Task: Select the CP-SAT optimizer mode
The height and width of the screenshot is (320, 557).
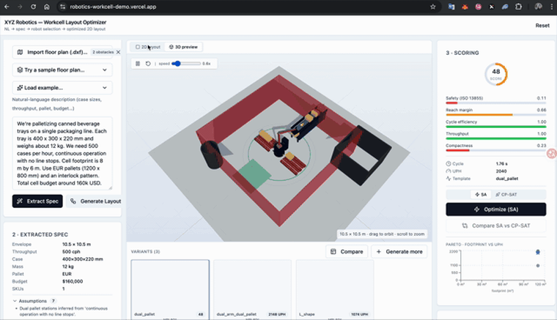Action: pyautogui.click(x=506, y=194)
